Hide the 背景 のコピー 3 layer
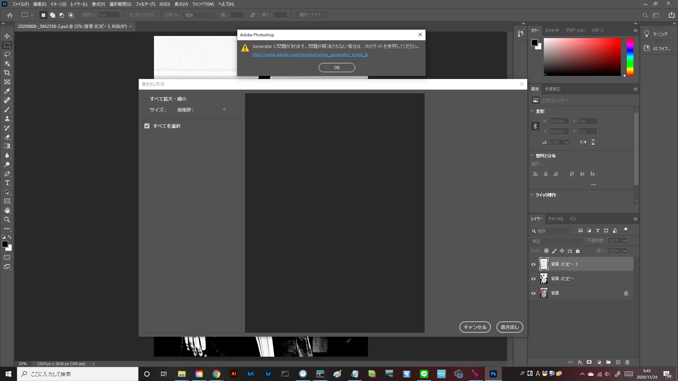 533,264
